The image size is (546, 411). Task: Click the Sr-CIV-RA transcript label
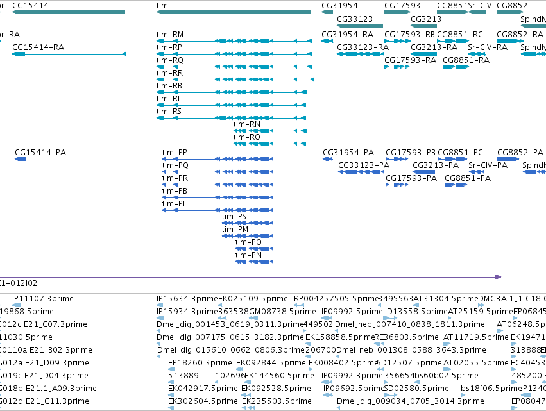click(x=488, y=47)
